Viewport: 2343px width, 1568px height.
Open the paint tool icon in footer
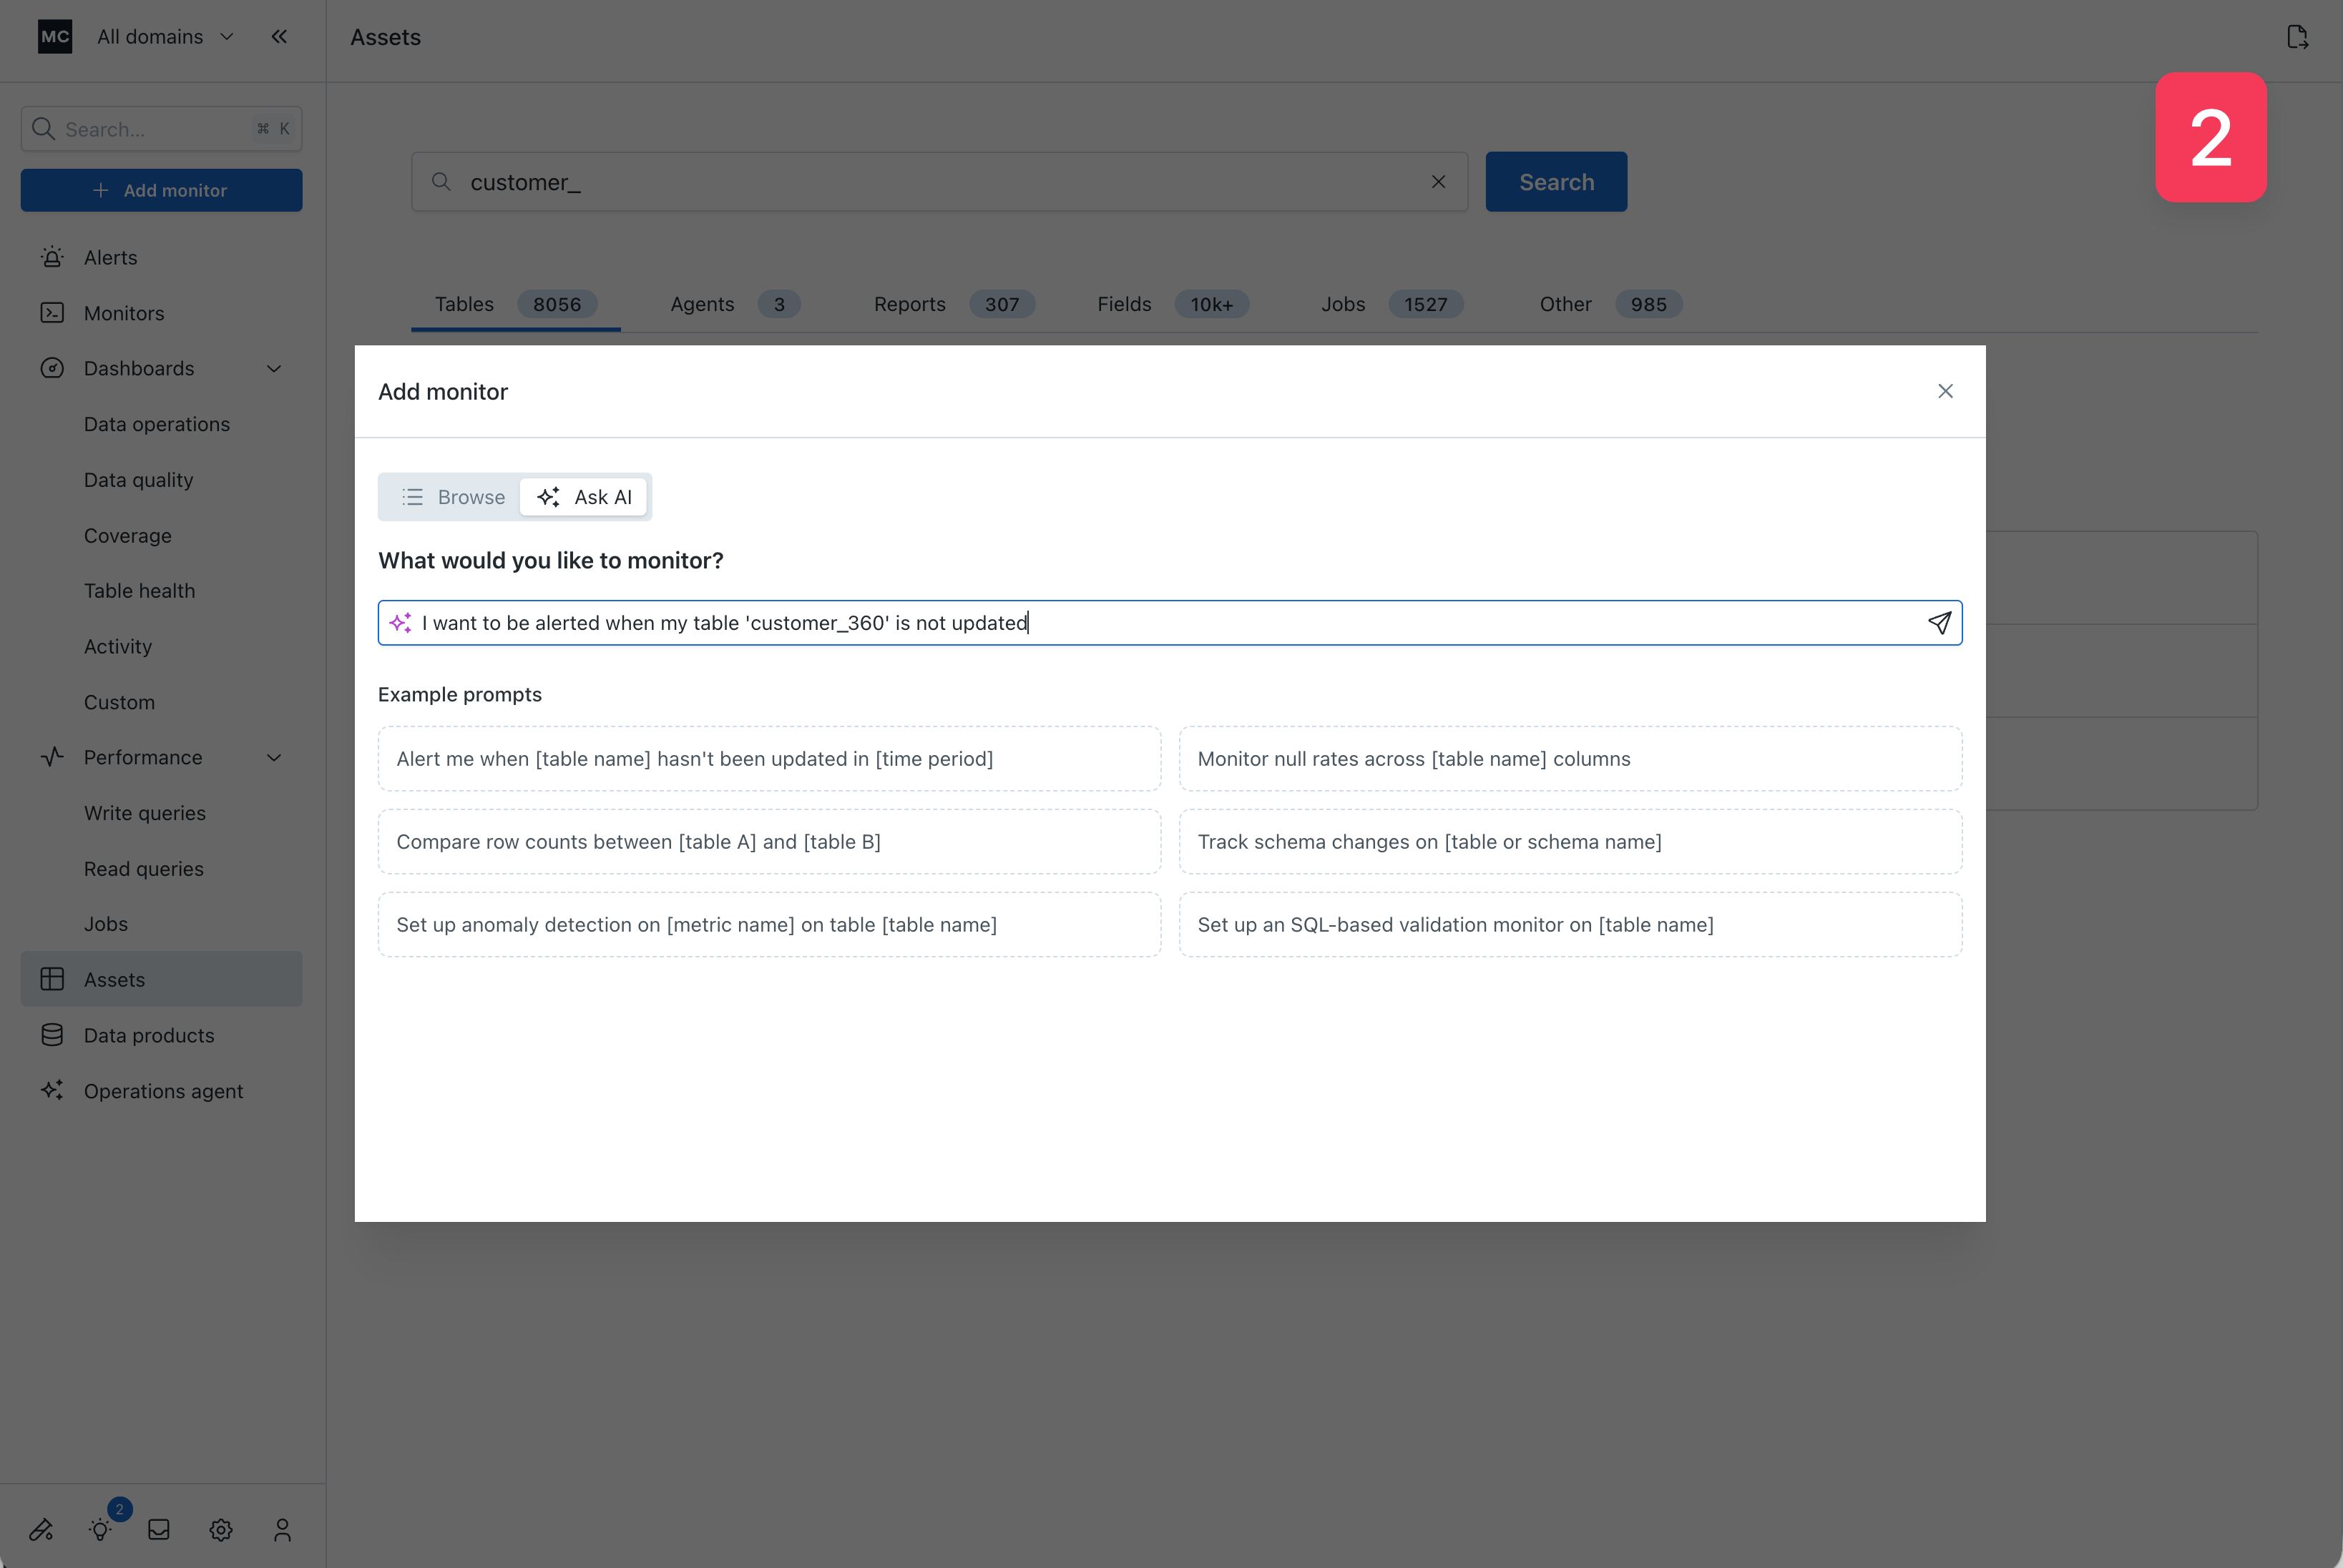[41, 1529]
